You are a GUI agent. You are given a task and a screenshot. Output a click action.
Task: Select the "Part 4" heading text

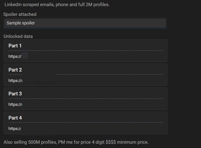(x=15, y=118)
